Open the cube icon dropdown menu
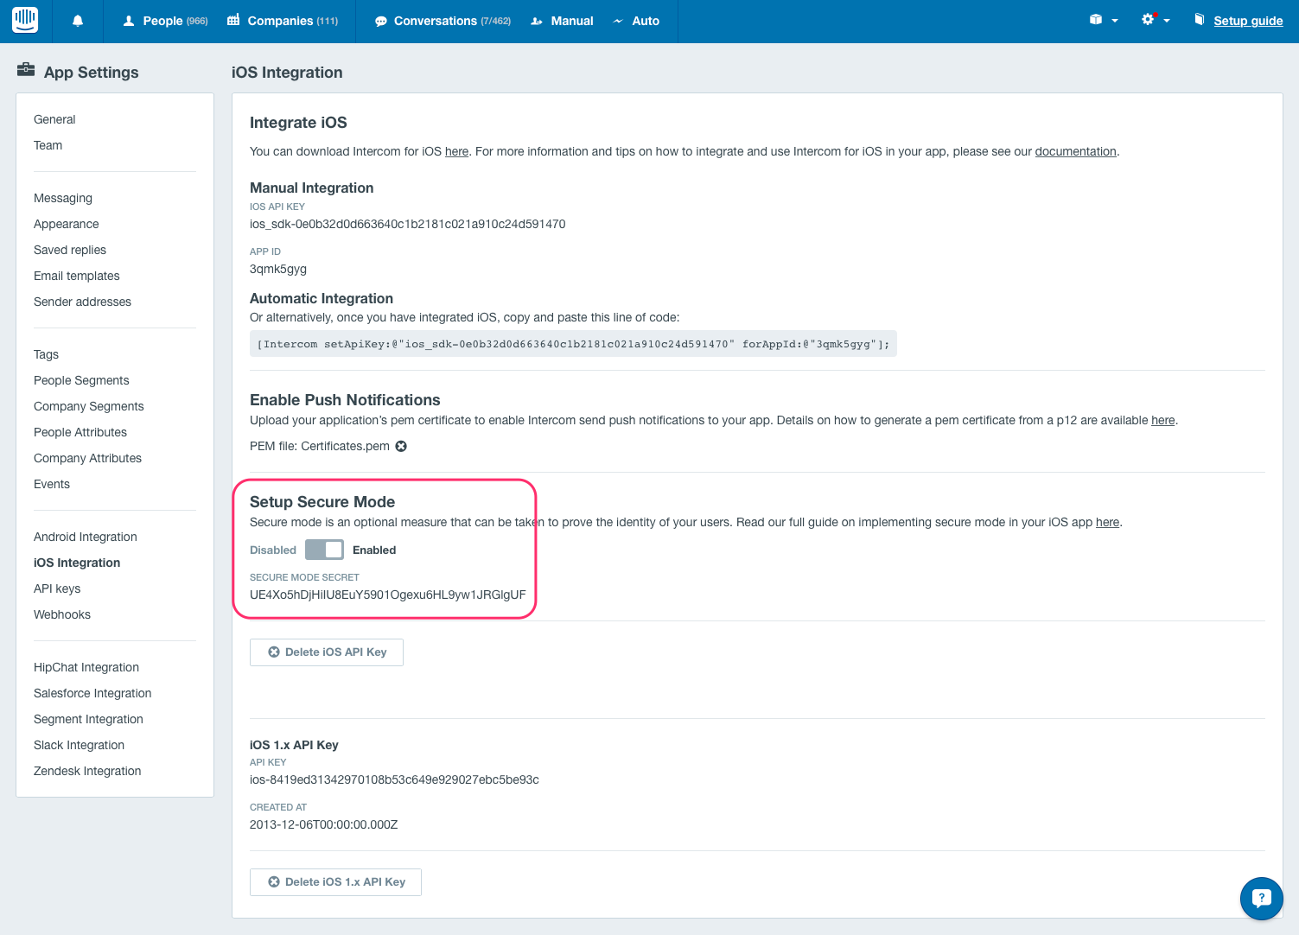The height and width of the screenshot is (935, 1299). point(1104,20)
